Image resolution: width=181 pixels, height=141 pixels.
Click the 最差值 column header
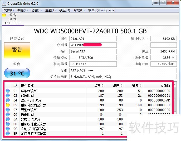[115, 85]
